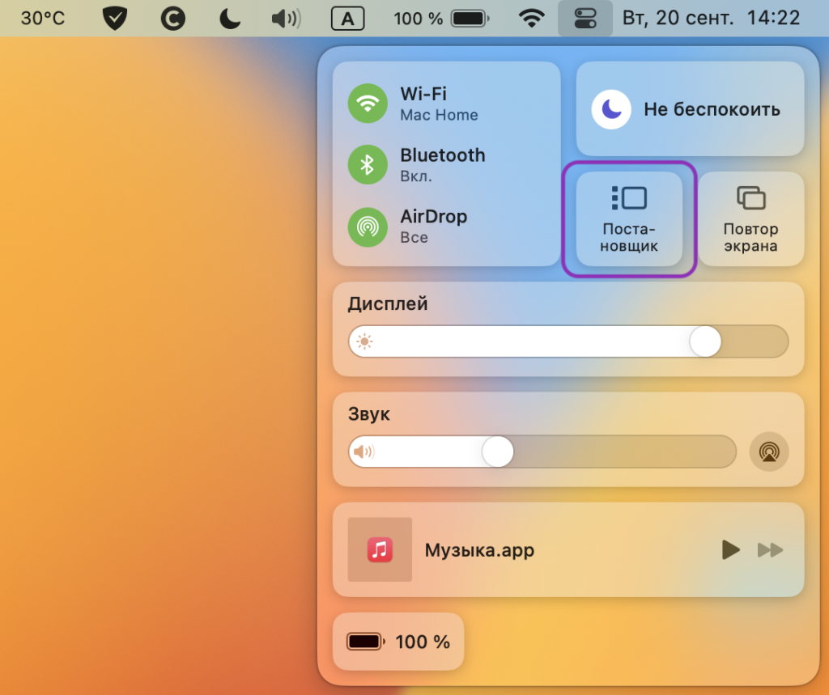Toggle the AirDrop icon

(368, 227)
